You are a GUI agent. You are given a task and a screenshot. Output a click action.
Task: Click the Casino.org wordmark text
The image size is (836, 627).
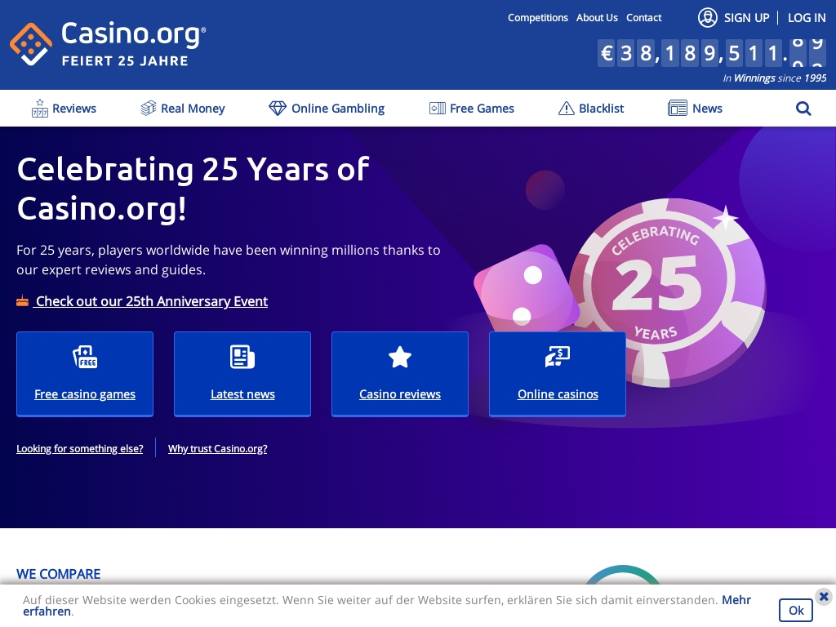[133, 33]
